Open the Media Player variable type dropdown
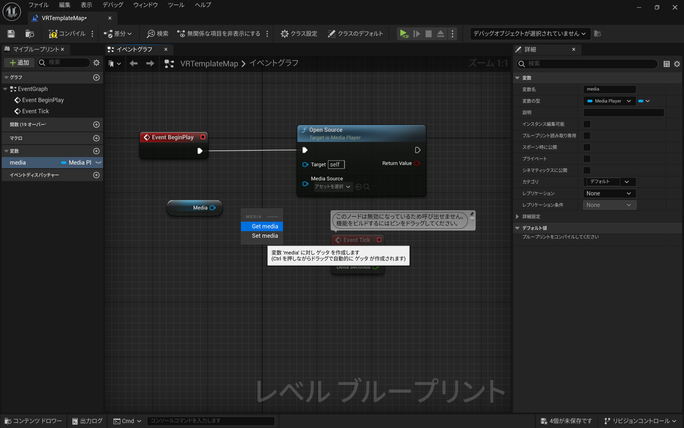The height and width of the screenshot is (428, 684). (x=609, y=101)
